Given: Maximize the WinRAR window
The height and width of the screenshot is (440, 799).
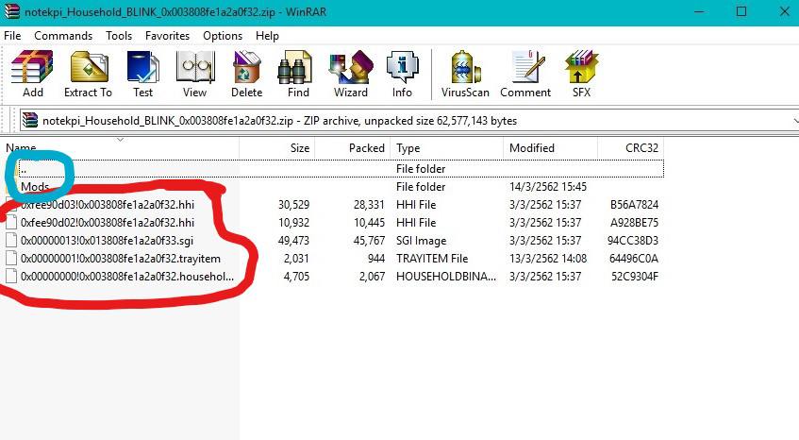Looking at the screenshot, I should (x=741, y=11).
